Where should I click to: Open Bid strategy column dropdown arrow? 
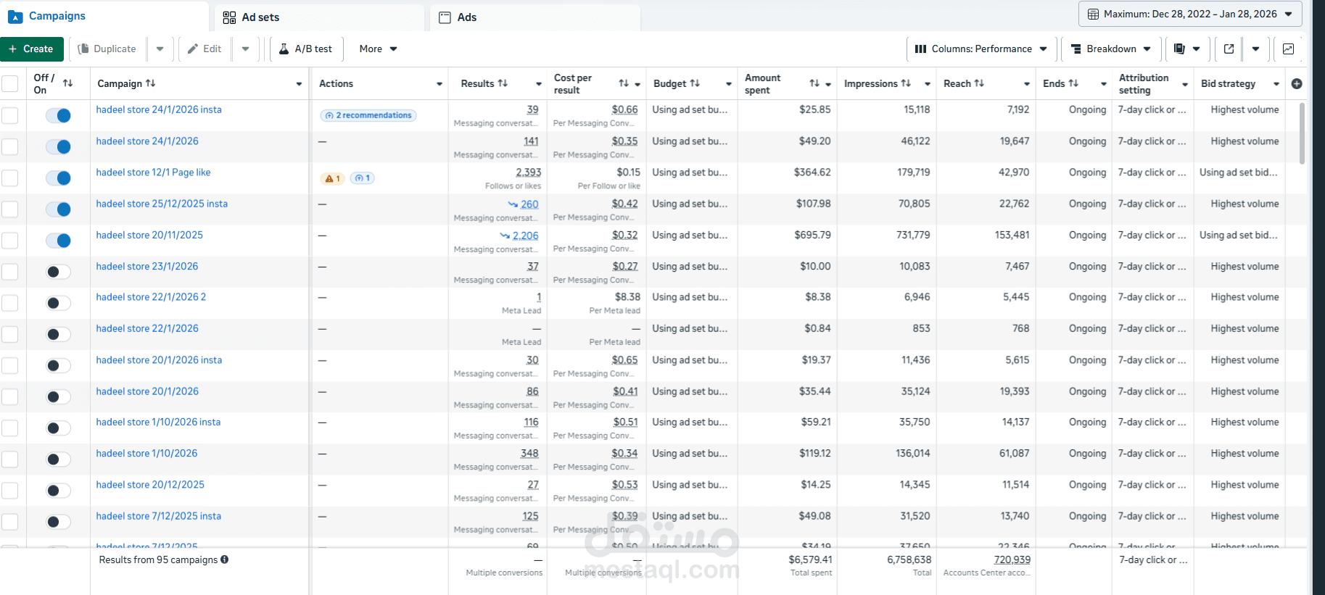[x=1276, y=84]
